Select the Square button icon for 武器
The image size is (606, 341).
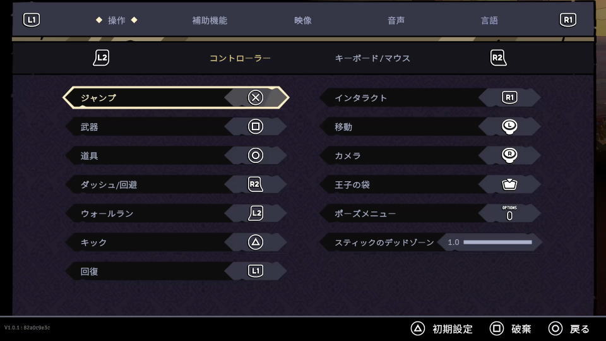(x=256, y=126)
